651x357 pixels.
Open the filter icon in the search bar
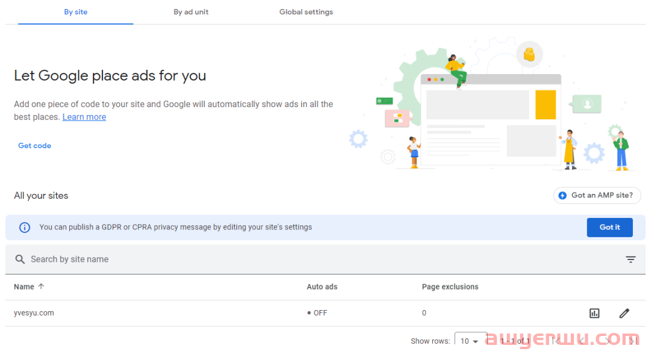(631, 259)
